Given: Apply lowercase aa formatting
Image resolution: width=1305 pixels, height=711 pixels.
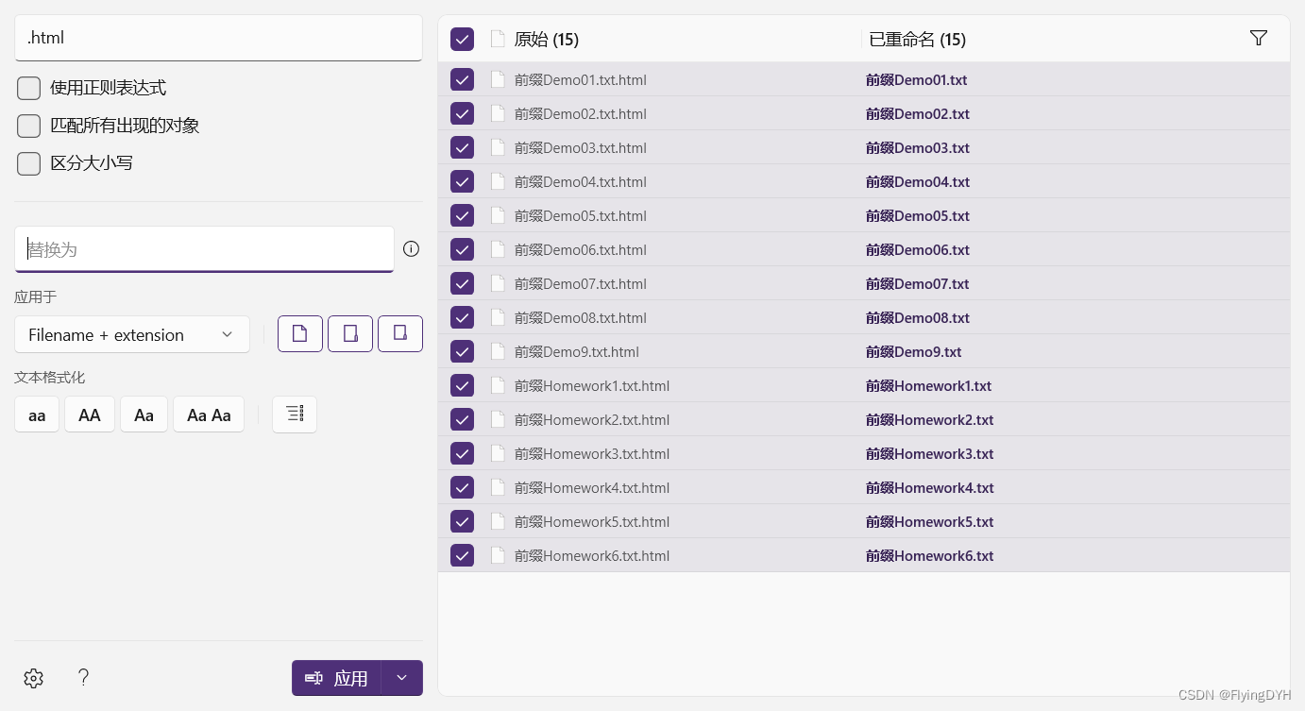Looking at the screenshot, I should (x=37, y=415).
